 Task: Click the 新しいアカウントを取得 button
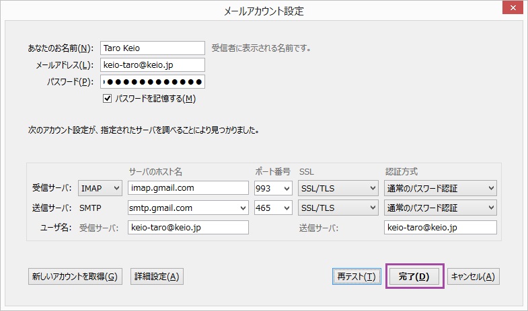coord(75,276)
